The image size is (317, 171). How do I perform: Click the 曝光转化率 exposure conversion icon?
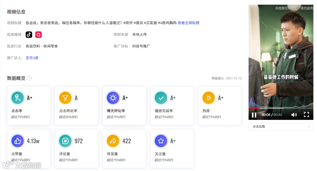click(113, 98)
